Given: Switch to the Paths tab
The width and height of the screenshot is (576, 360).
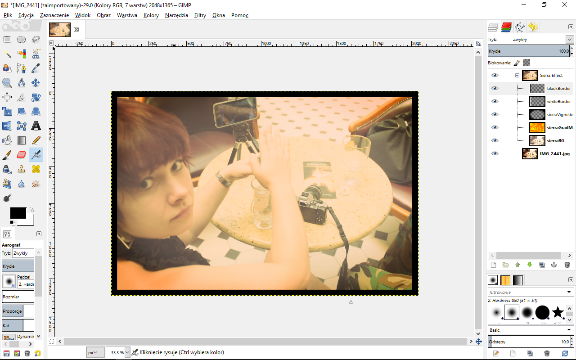Looking at the screenshot, I should tap(519, 27).
